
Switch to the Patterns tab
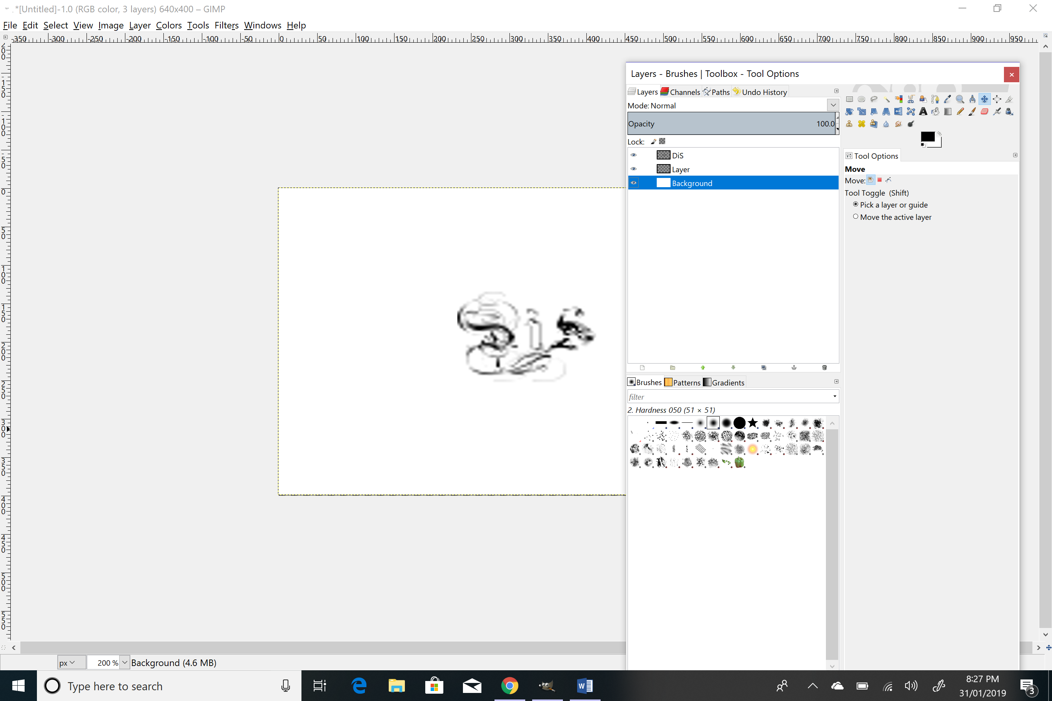click(682, 382)
